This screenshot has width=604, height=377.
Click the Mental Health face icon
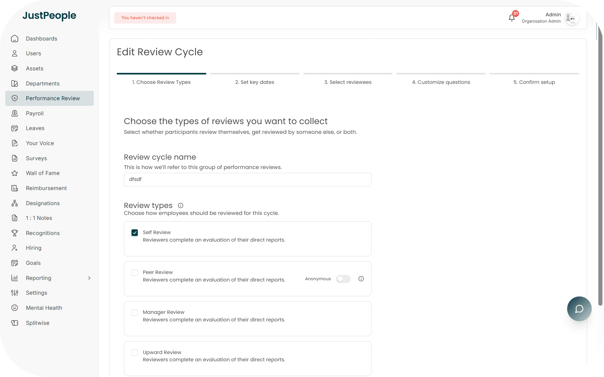click(15, 308)
